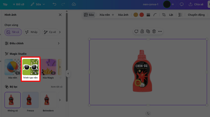Open the three-dot more options menu
The height and width of the screenshot is (117, 210).
click(x=160, y=31)
